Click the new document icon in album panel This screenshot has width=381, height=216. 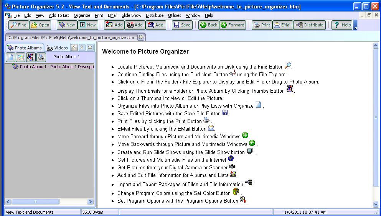pos(10,57)
